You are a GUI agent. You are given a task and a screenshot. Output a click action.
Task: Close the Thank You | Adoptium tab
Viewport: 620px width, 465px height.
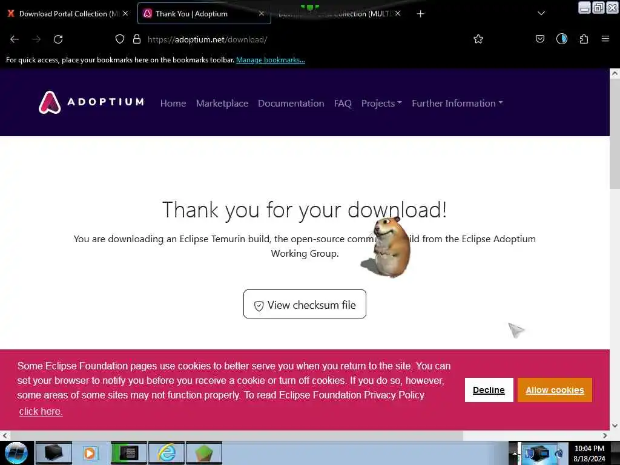(x=262, y=13)
